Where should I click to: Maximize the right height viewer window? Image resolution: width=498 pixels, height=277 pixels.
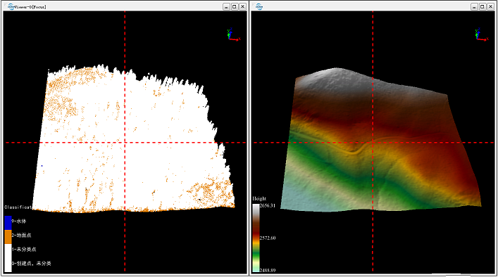[x=483, y=6]
